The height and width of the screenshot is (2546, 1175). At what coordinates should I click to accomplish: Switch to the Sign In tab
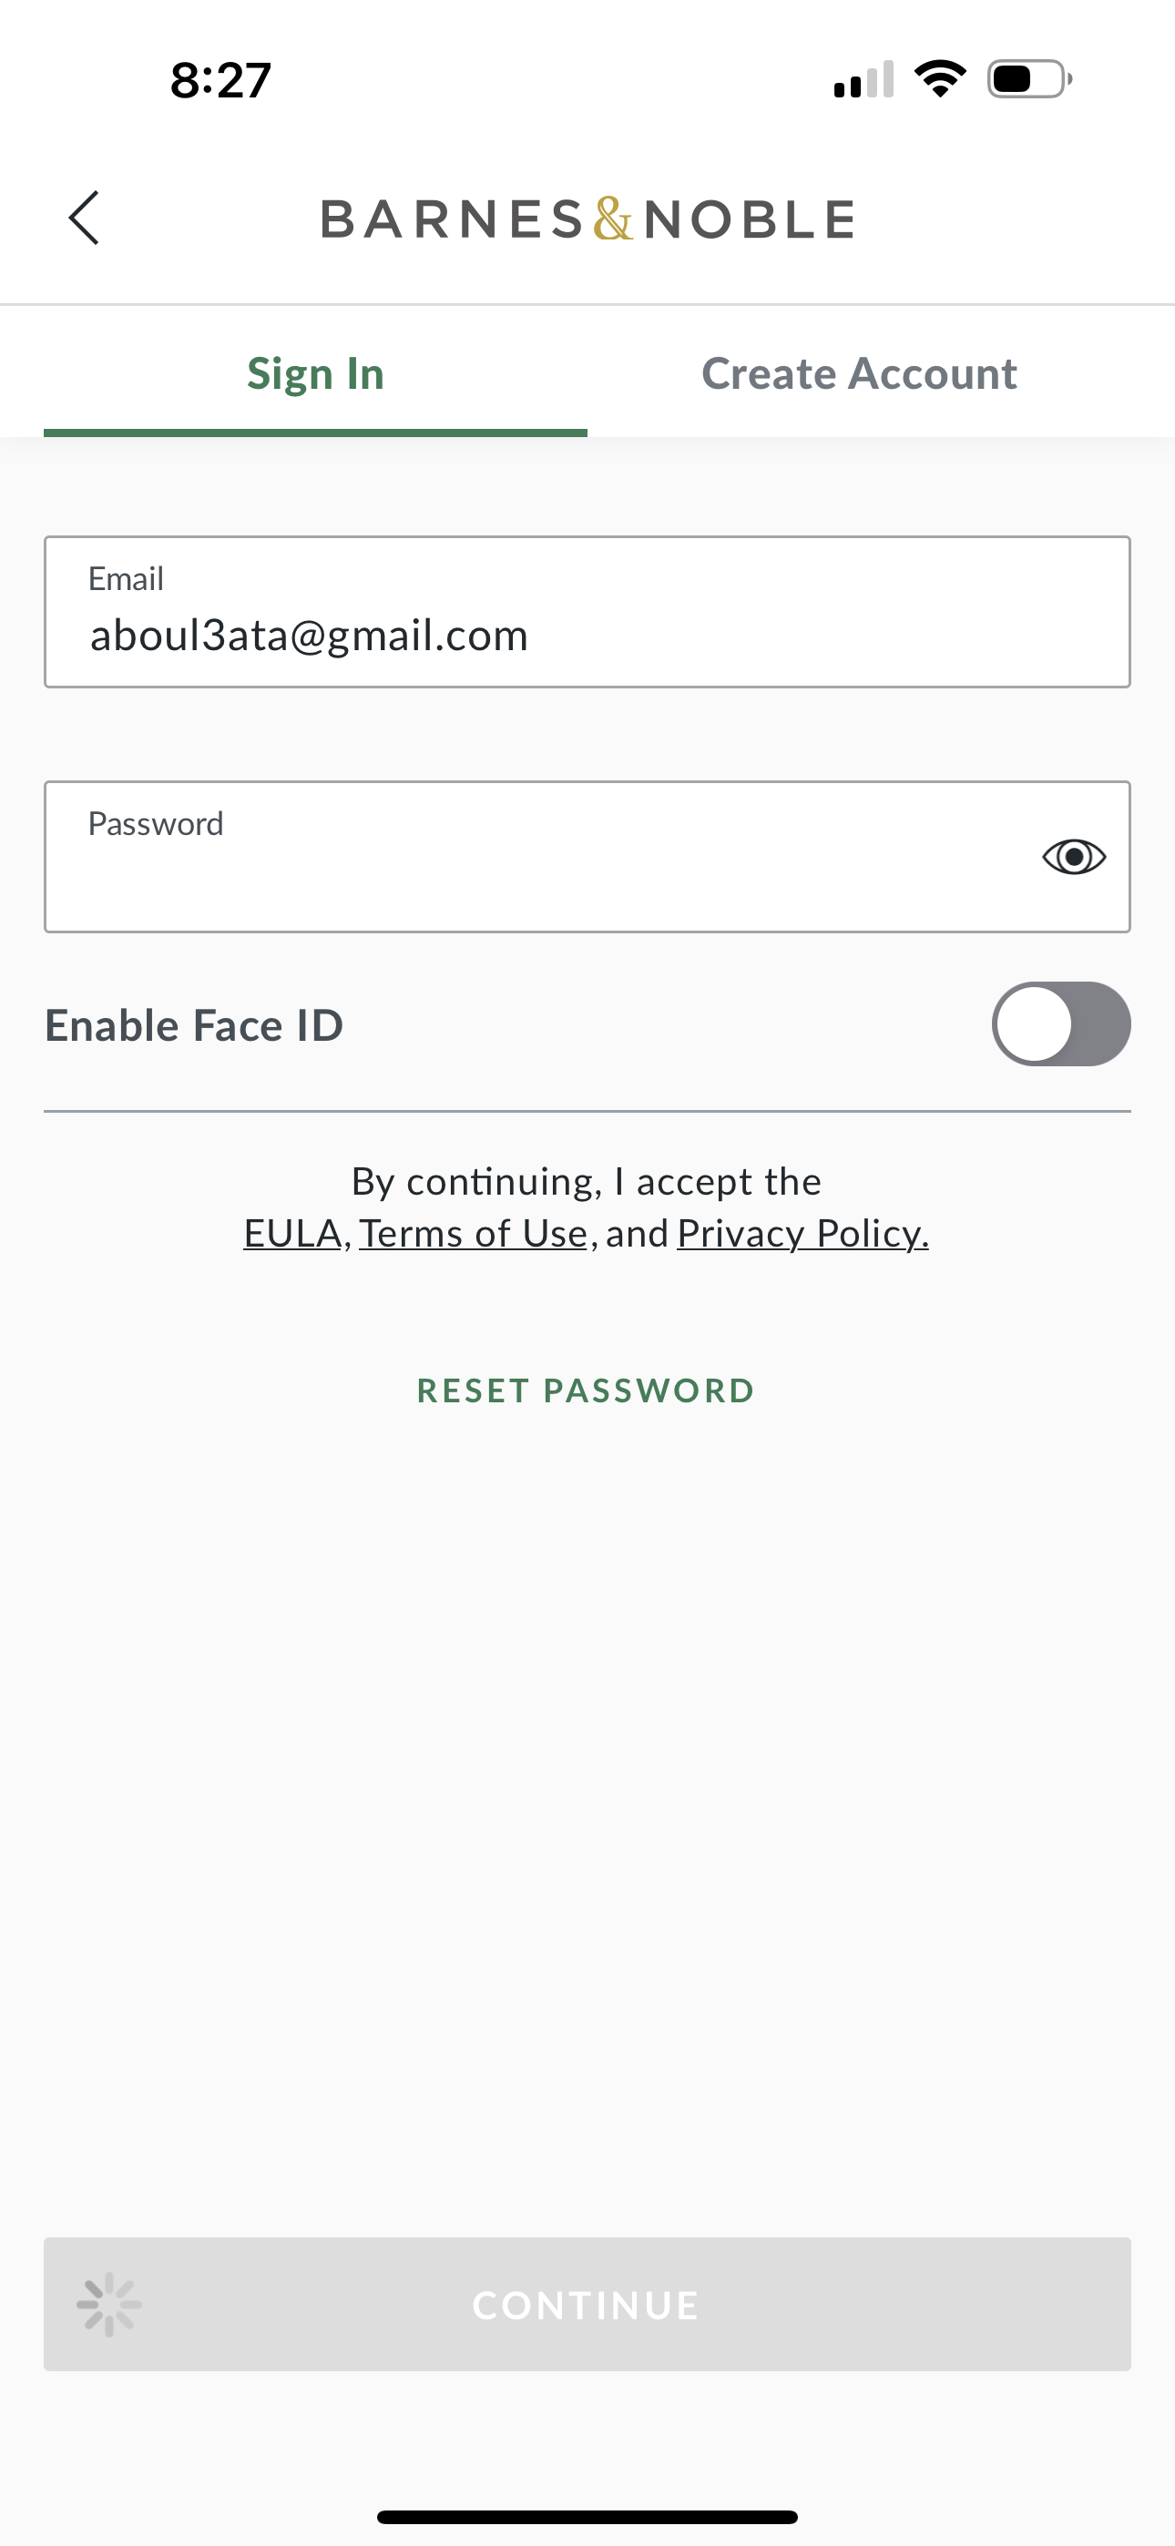(x=315, y=373)
